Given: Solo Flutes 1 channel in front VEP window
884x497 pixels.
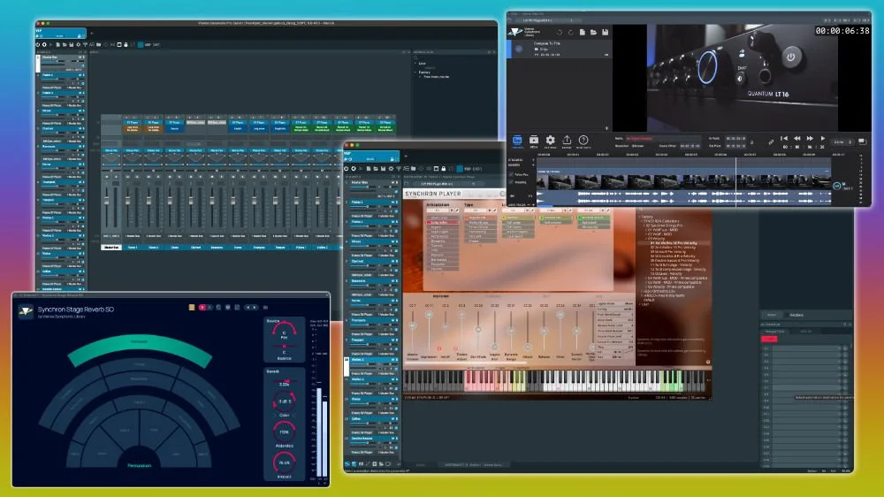Looking at the screenshot, I should pyautogui.click(x=396, y=202).
